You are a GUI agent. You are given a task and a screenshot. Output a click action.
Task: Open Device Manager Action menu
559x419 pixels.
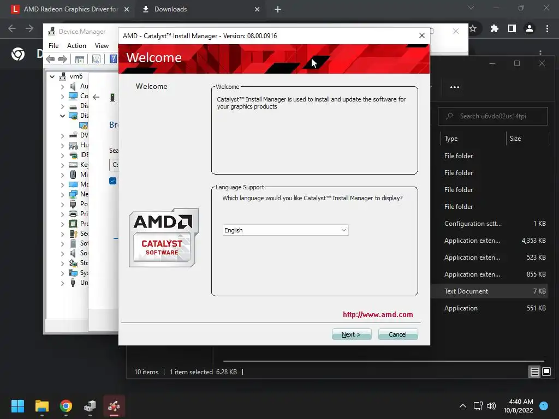coord(76,46)
